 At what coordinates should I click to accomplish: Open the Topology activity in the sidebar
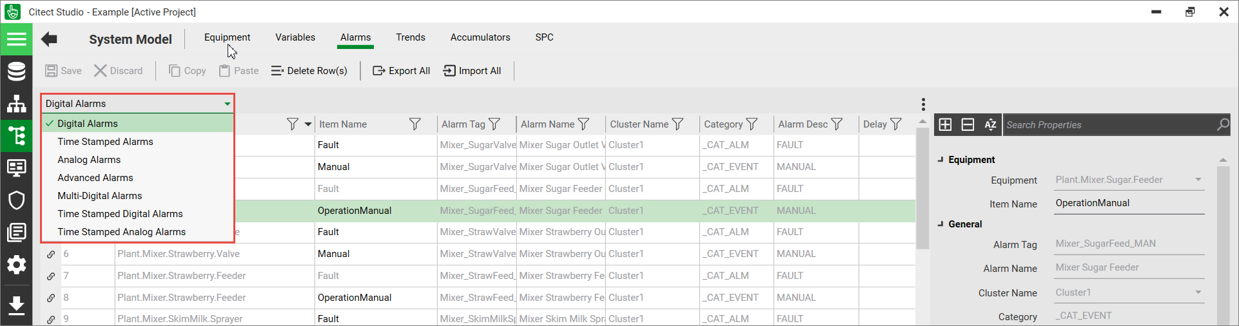pos(16,104)
